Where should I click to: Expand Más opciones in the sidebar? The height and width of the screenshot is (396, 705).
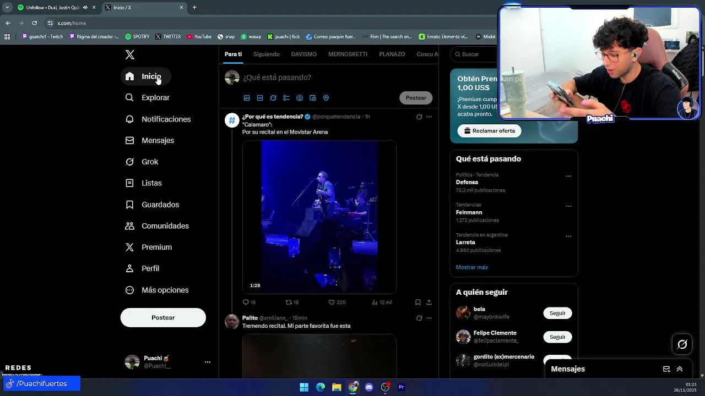[x=158, y=290]
